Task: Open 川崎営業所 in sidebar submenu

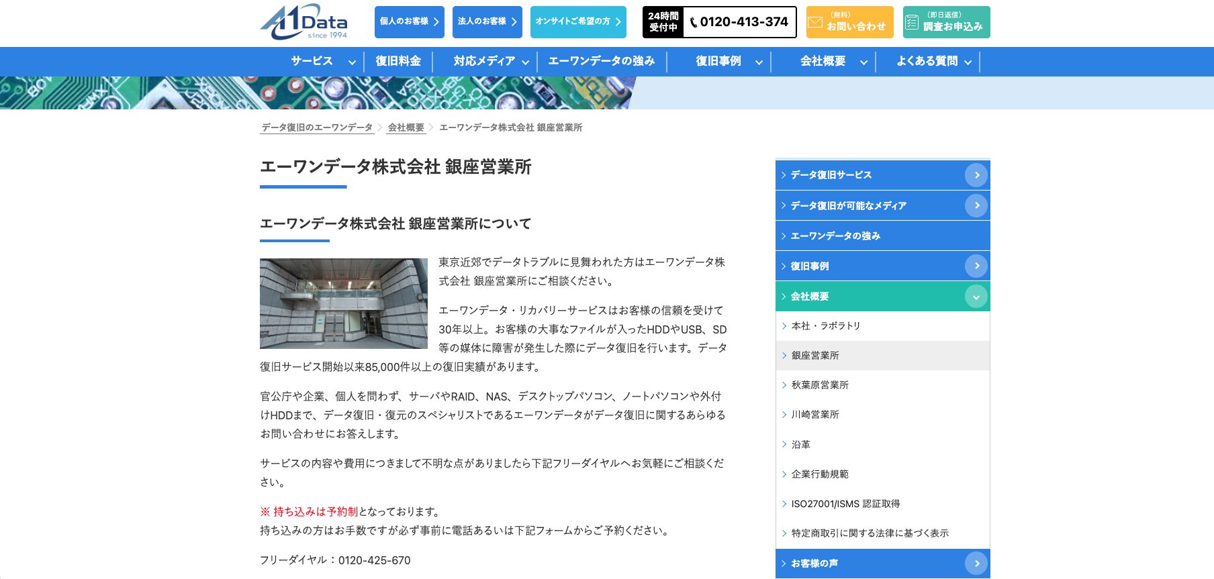Action: point(882,415)
